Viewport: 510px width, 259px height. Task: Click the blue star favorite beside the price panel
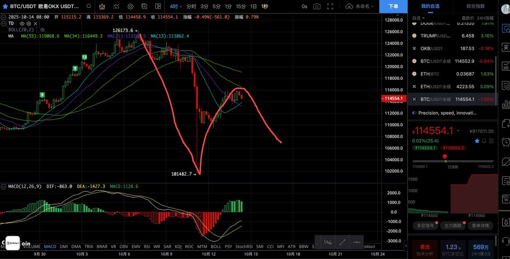click(477, 141)
